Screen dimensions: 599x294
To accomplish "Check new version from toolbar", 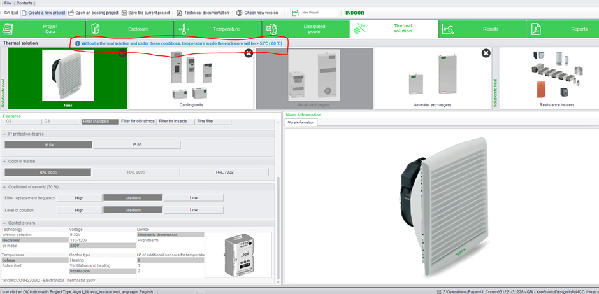I will coord(239,13).
